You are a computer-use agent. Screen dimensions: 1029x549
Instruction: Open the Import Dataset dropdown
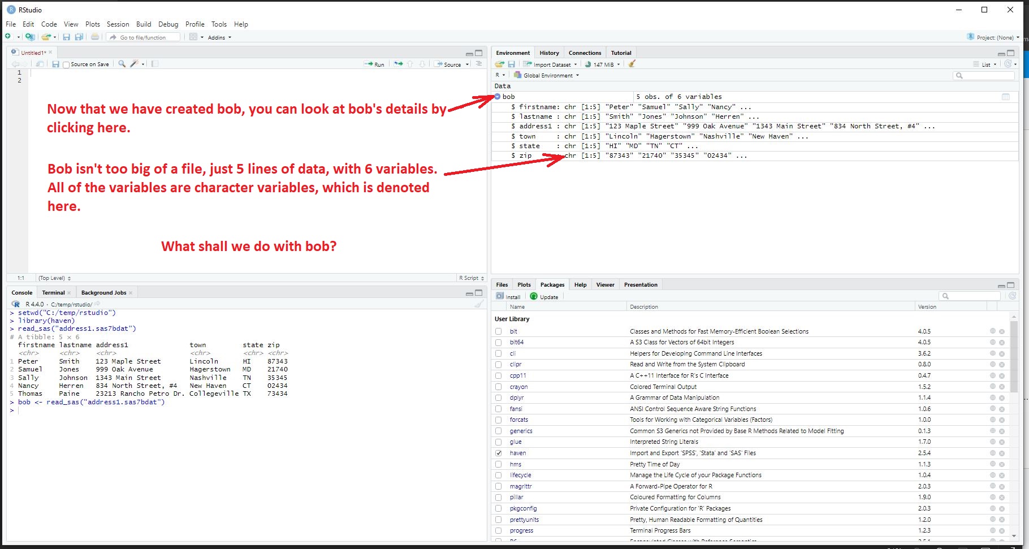click(551, 64)
